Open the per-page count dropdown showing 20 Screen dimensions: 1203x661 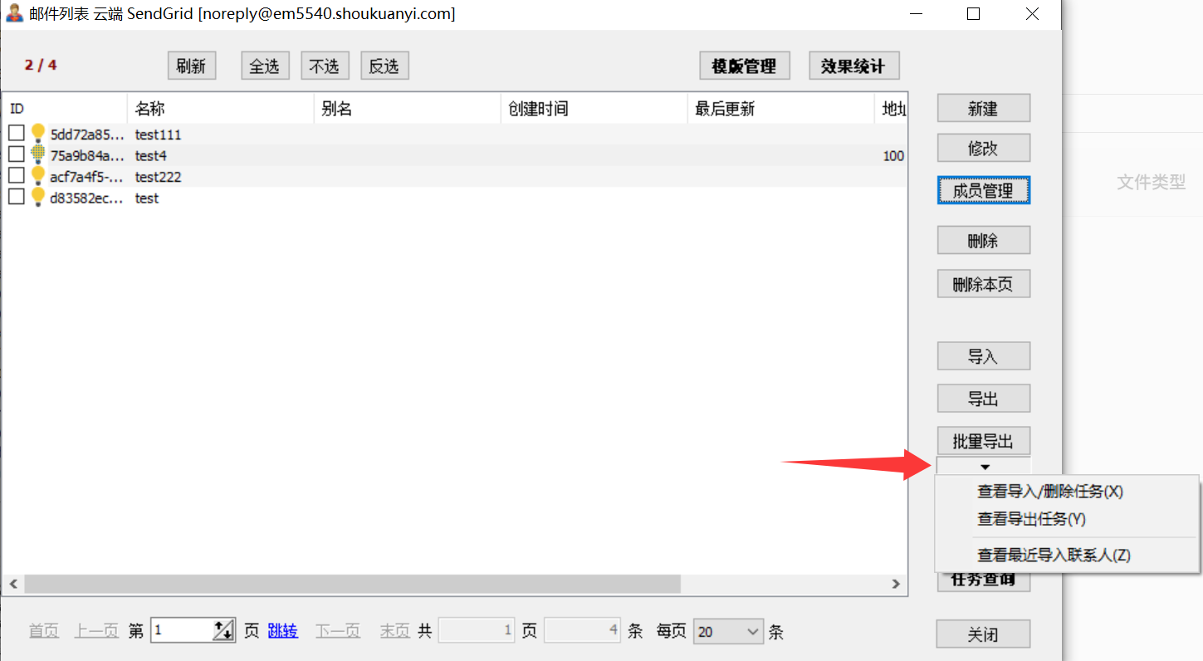click(728, 632)
